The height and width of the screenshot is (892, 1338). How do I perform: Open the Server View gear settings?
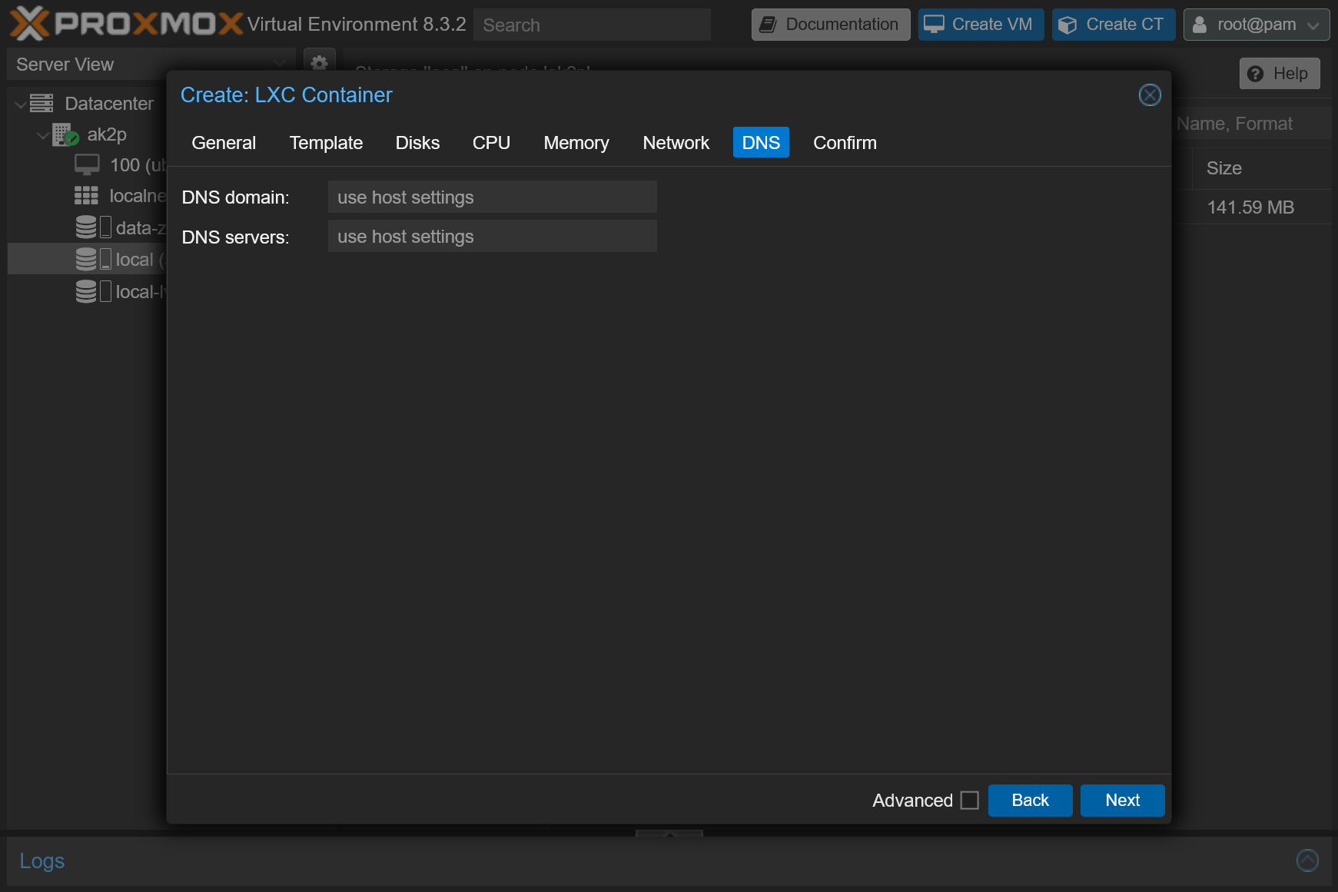click(319, 63)
